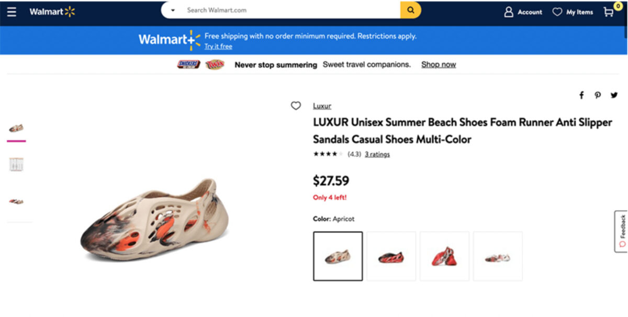Expand the search department dropdown arrow

coord(173,10)
